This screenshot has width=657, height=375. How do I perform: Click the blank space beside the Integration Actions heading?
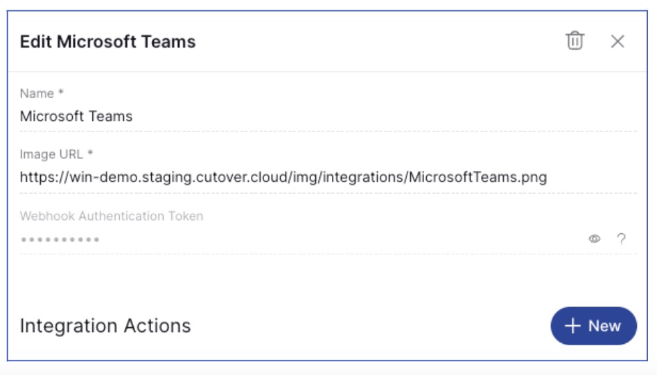[367, 326]
